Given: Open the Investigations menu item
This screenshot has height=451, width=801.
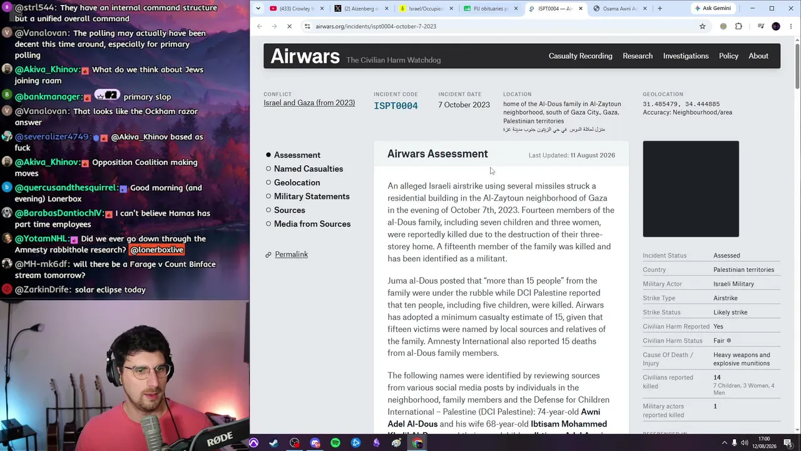Looking at the screenshot, I should tap(686, 56).
